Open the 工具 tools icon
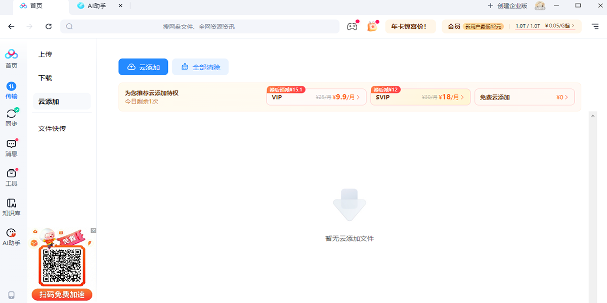 pyautogui.click(x=11, y=178)
